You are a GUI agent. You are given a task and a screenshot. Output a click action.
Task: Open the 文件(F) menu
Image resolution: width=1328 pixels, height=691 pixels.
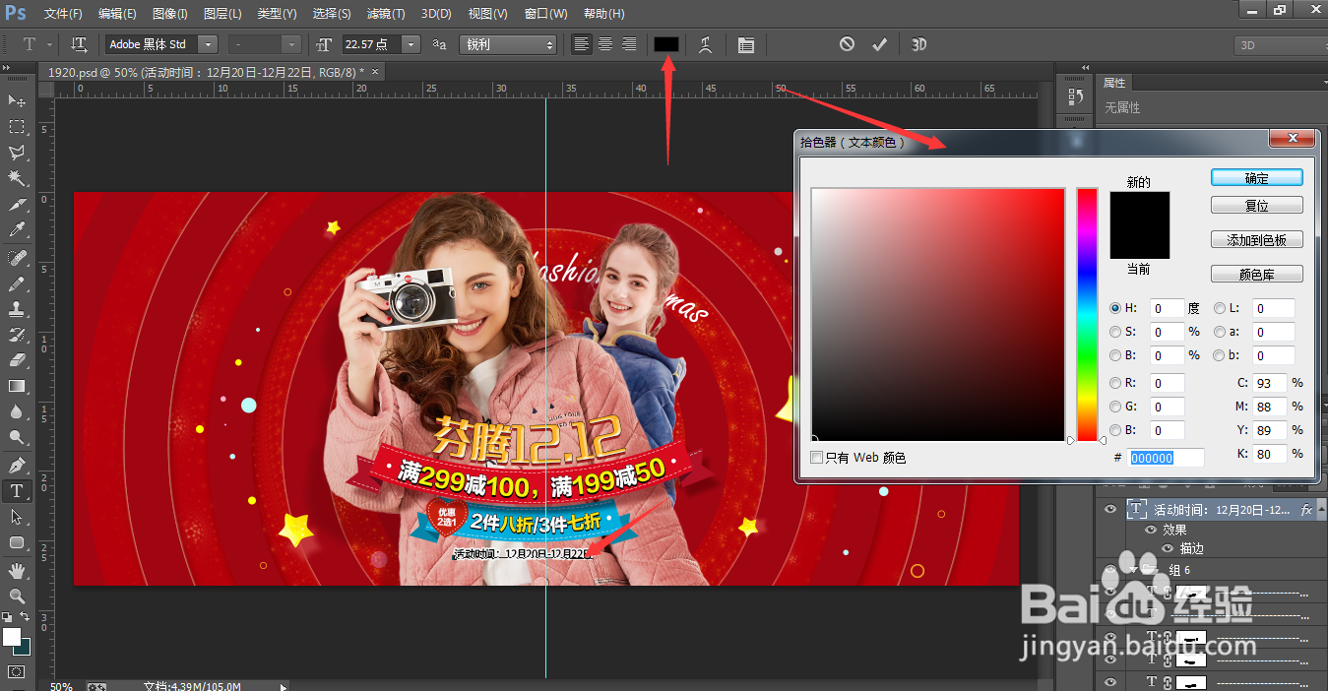pyautogui.click(x=64, y=14)
